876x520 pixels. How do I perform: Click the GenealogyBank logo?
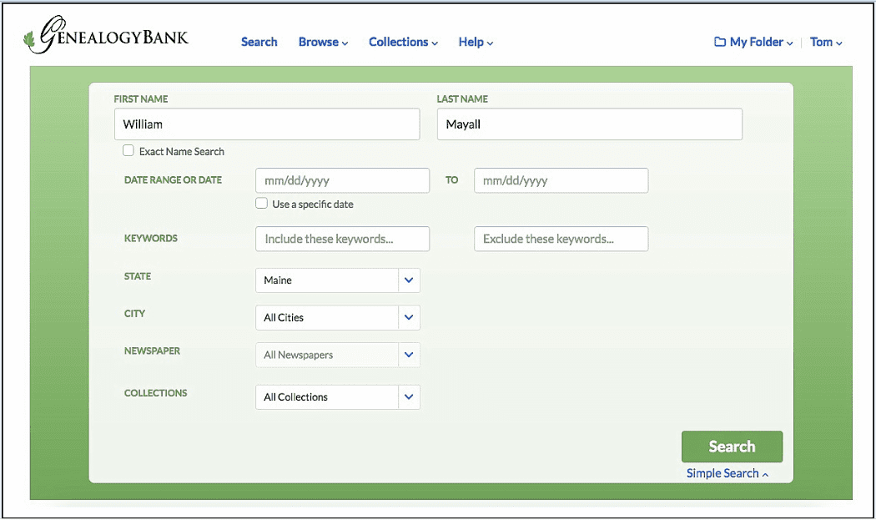click(106, 35)
